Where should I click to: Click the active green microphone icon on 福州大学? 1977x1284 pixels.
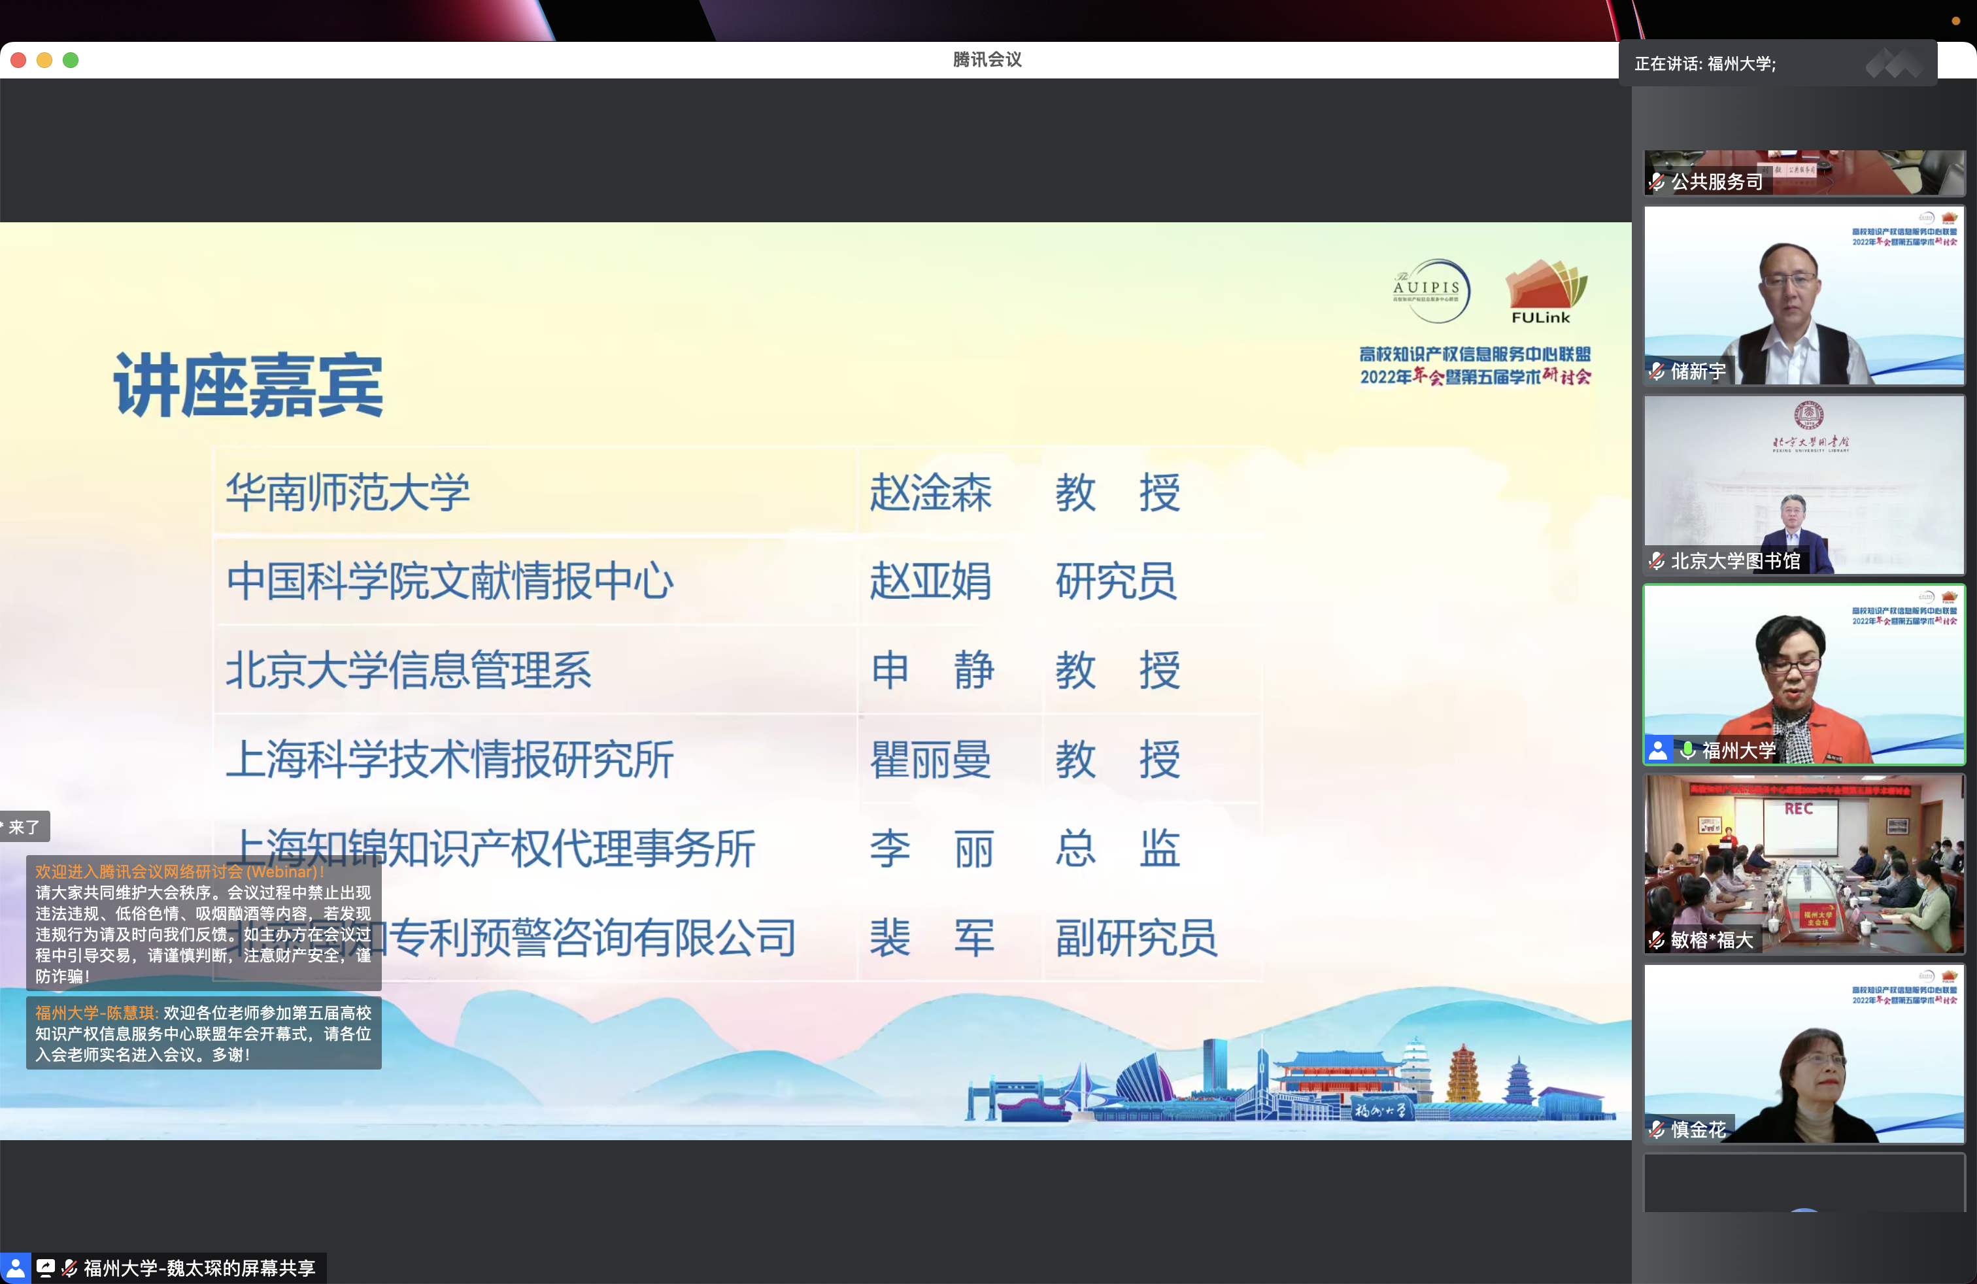[1688, 751]
